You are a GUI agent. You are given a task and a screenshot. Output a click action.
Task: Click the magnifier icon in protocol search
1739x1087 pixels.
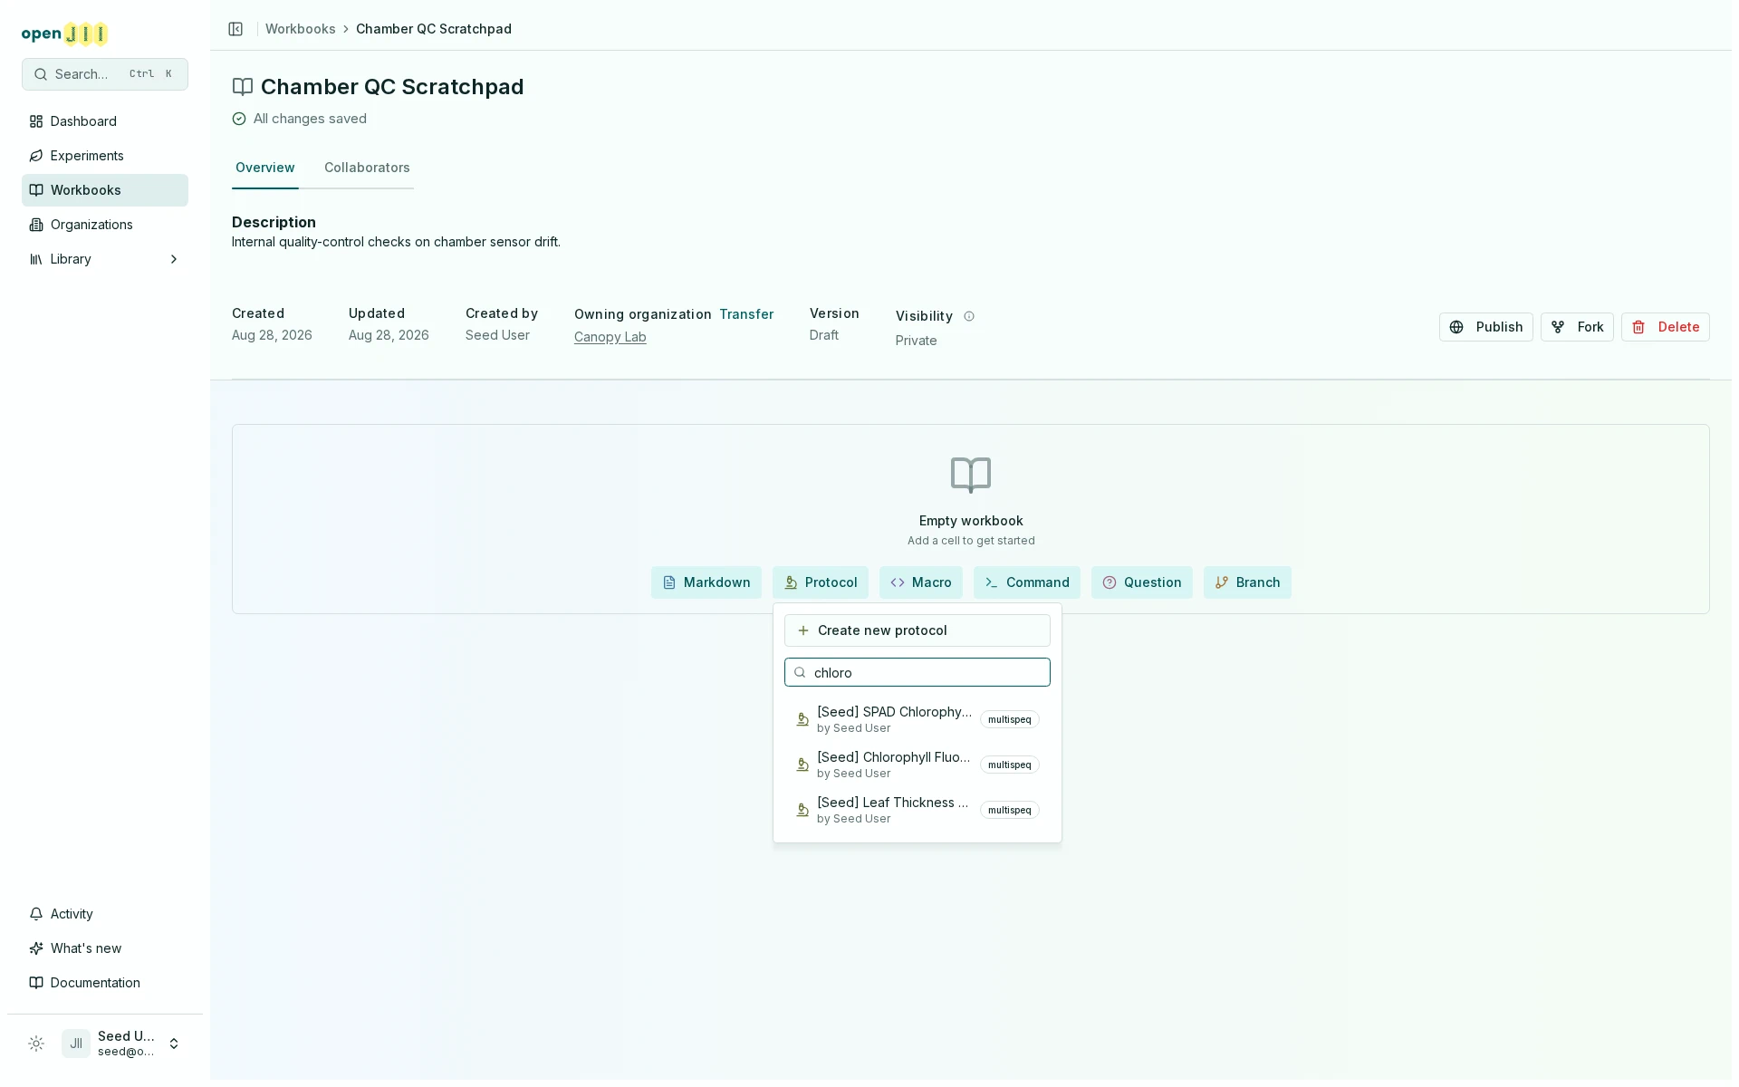800,672
